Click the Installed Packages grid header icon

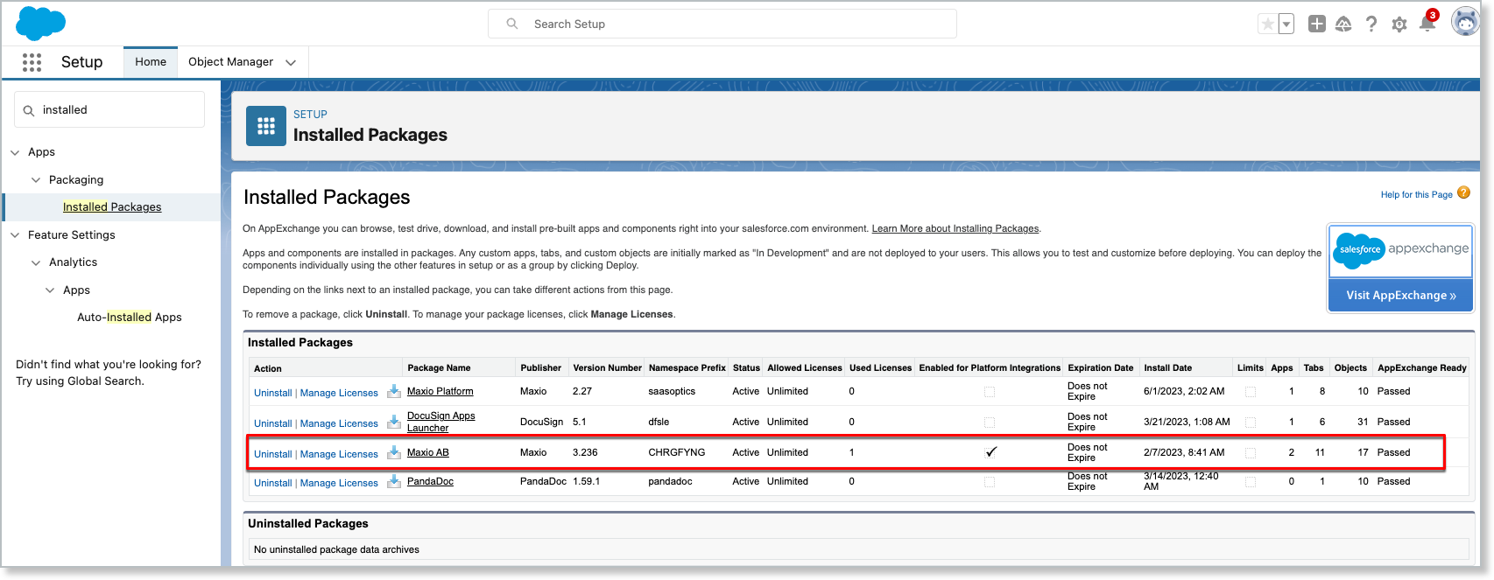(266, 126)
